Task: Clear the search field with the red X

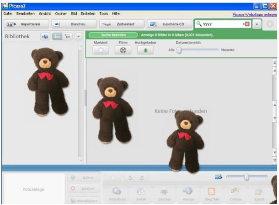Action: (x=247, y=24)
